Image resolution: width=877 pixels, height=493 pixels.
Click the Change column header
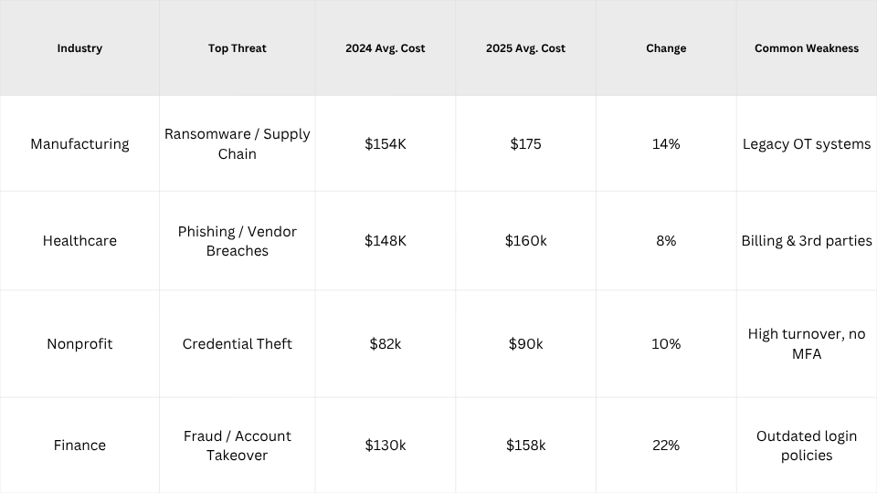[666, 48]
